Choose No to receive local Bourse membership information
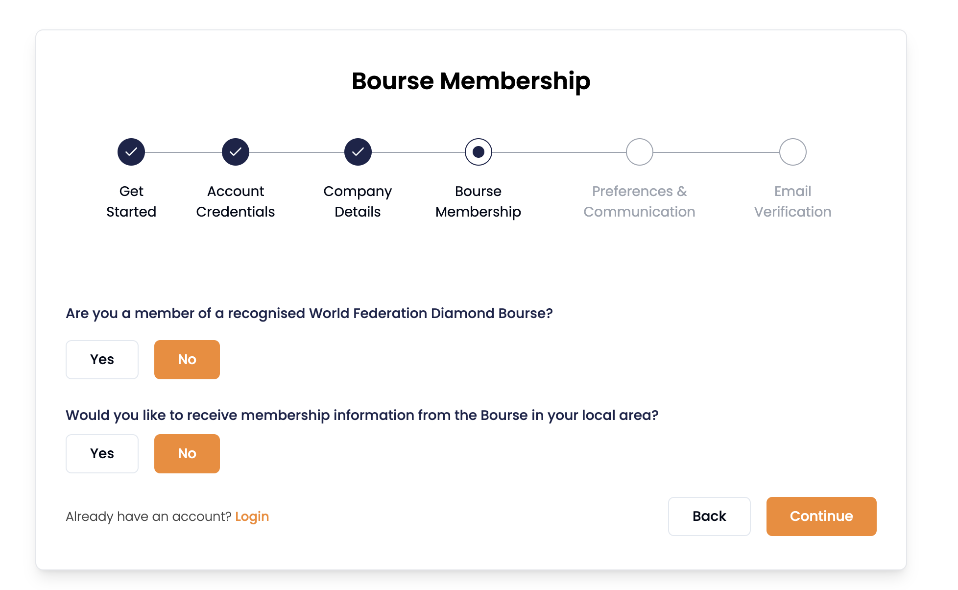The width and height of the screenshot is (958, 590). 187,454
